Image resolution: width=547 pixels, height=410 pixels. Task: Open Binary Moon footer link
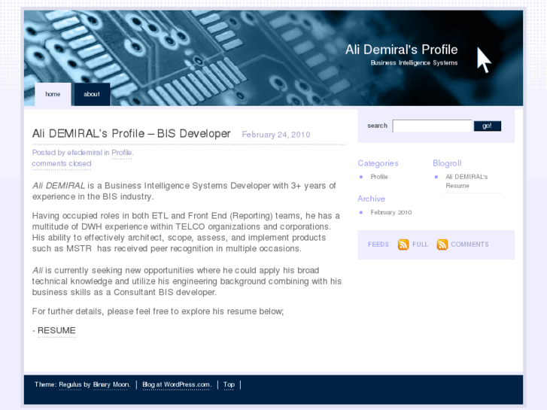111,384
